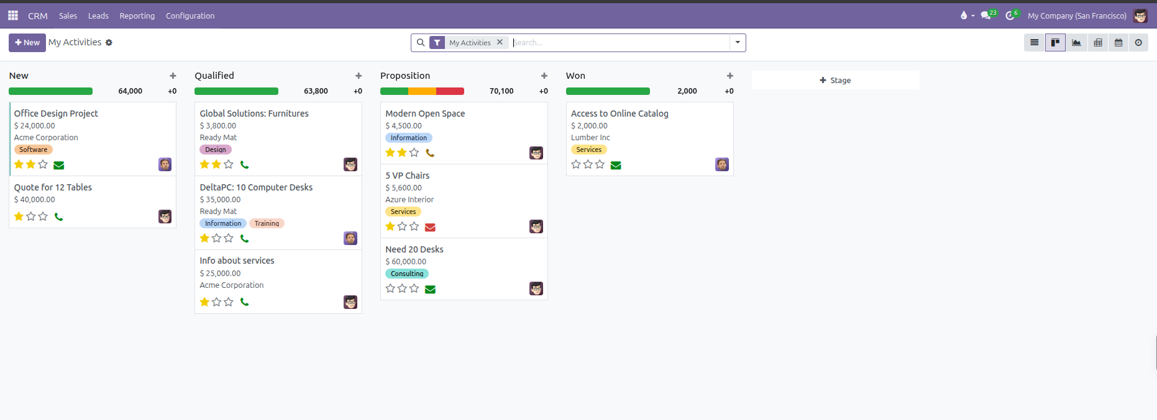Open the graph view
Image resolution: width=1157 pixels, height=420 pixels.
coord(1076,43)
